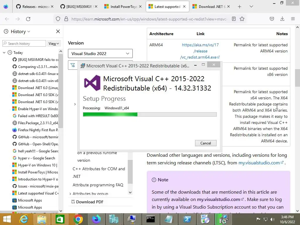Image resolution: width=300 pixels, height=225 pixels.
Task: Open the history View dropdown
Action: point(54,44)
